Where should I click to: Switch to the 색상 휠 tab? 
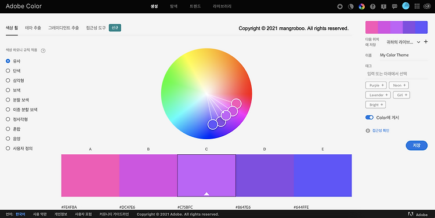pos(12,28)
